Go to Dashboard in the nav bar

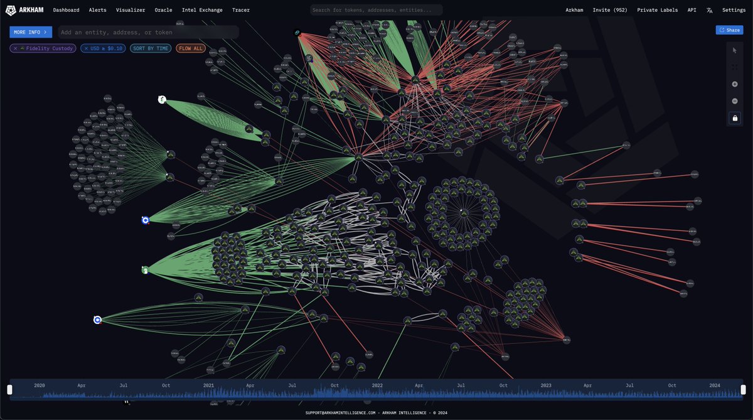[x=67, y=10]
